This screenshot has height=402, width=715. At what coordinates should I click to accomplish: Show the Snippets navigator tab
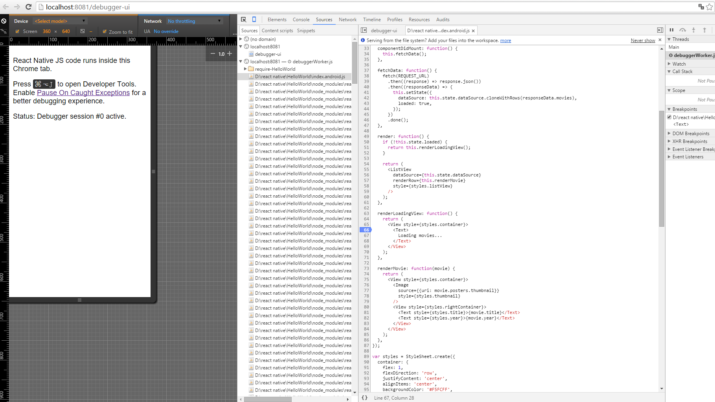[306, 31]
